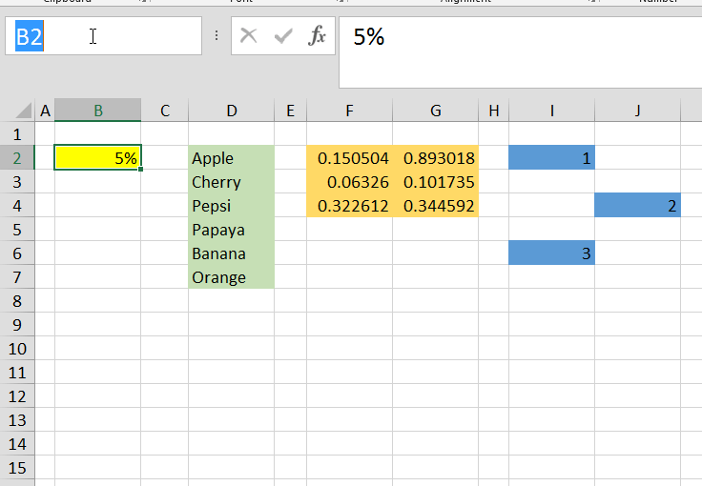Click the Cancel X icon in formula bar
702x486 pixels.
pyautogui.click(x=249, y=36)
